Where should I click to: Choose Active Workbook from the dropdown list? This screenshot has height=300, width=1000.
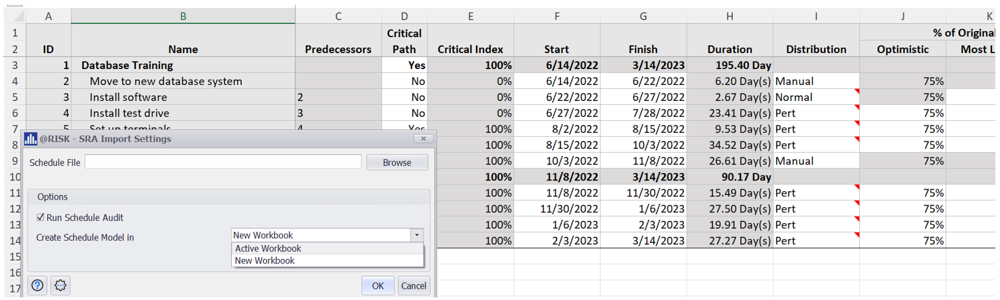268,248
